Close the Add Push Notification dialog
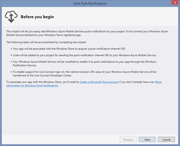This screenshot has height=146, width=180. point(175,2)
